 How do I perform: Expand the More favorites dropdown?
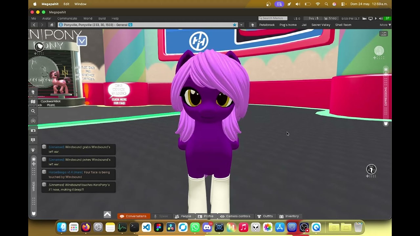click(x=385, y=25)
